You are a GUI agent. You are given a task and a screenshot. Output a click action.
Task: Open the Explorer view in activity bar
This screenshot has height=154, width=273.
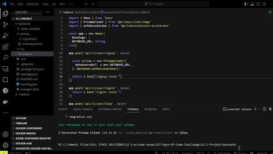point(5,14)
